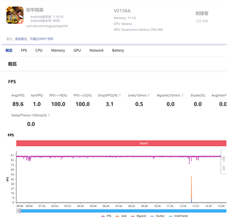Switch to the 概览 tab
Image resolution: width=231 pixels, height=219 pixels.
coord(9,50)
